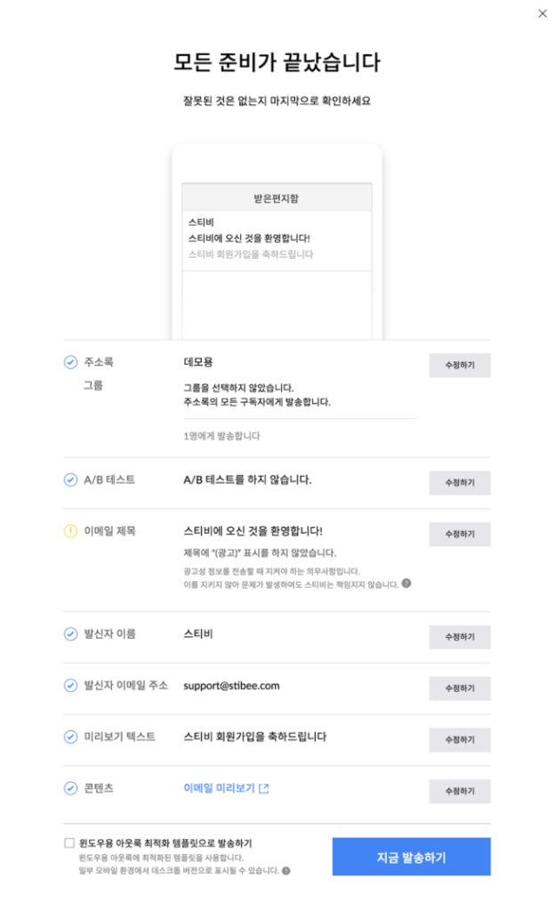The height and width of the screenshot is (911, 555).
Task: Close the send confirmation dialog
Action: click(543, 13)
